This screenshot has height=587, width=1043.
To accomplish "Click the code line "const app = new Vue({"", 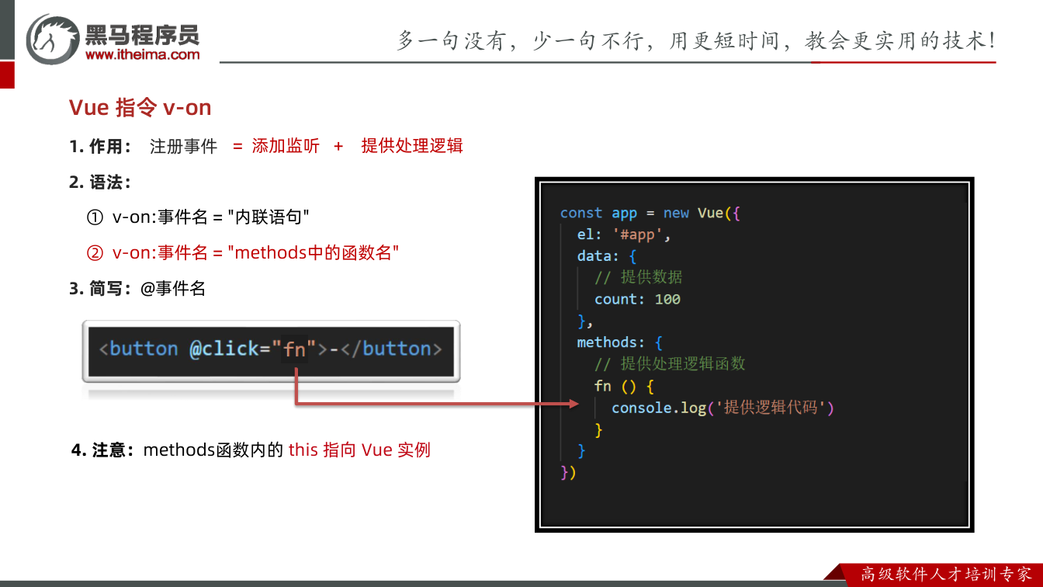I will click(650, 213).
